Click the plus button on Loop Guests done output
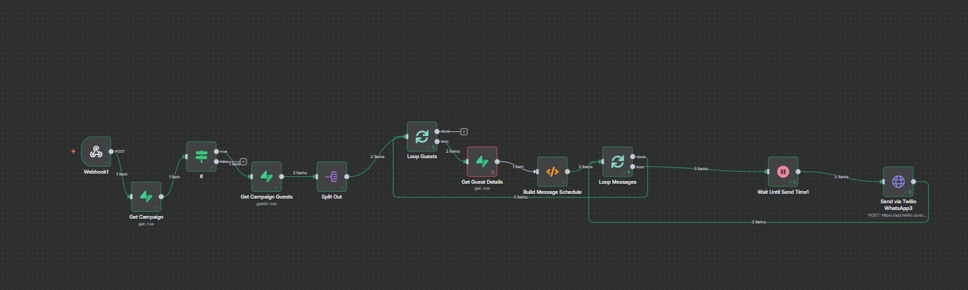The height and width of the screenshot is (290, 968). (x=464, y=131)
